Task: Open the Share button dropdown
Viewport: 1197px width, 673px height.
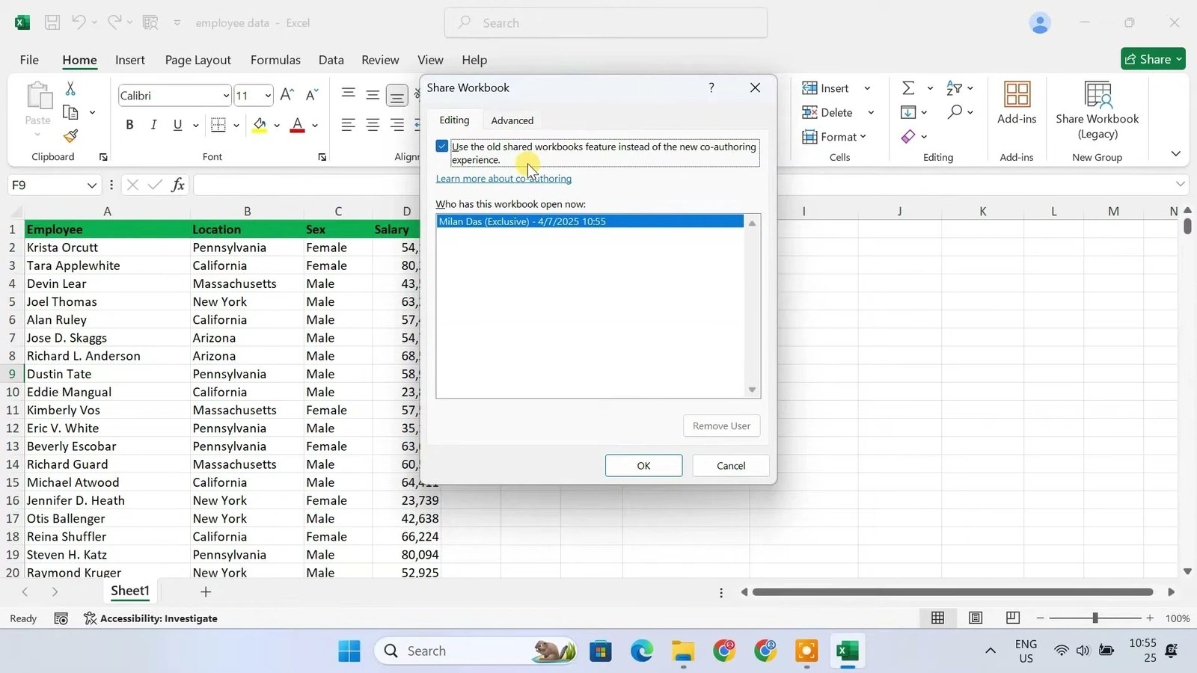Action: click(x=1153, y=59)
